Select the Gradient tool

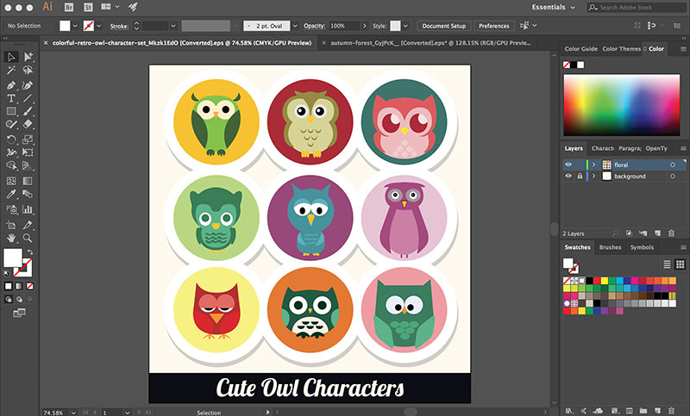click(x=28, y=181)
